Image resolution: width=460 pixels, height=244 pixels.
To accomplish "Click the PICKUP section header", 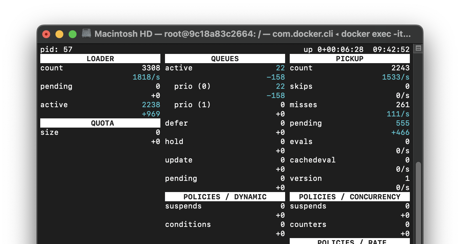I will [349, 59].
